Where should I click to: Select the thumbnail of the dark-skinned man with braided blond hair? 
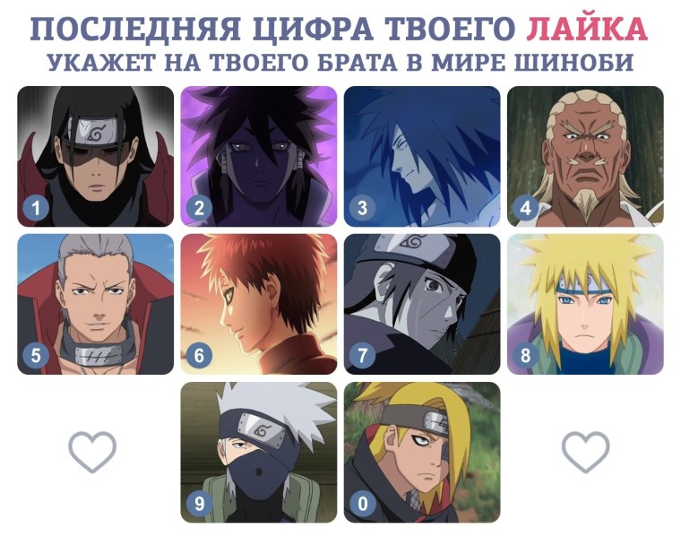tap(585, 156)
